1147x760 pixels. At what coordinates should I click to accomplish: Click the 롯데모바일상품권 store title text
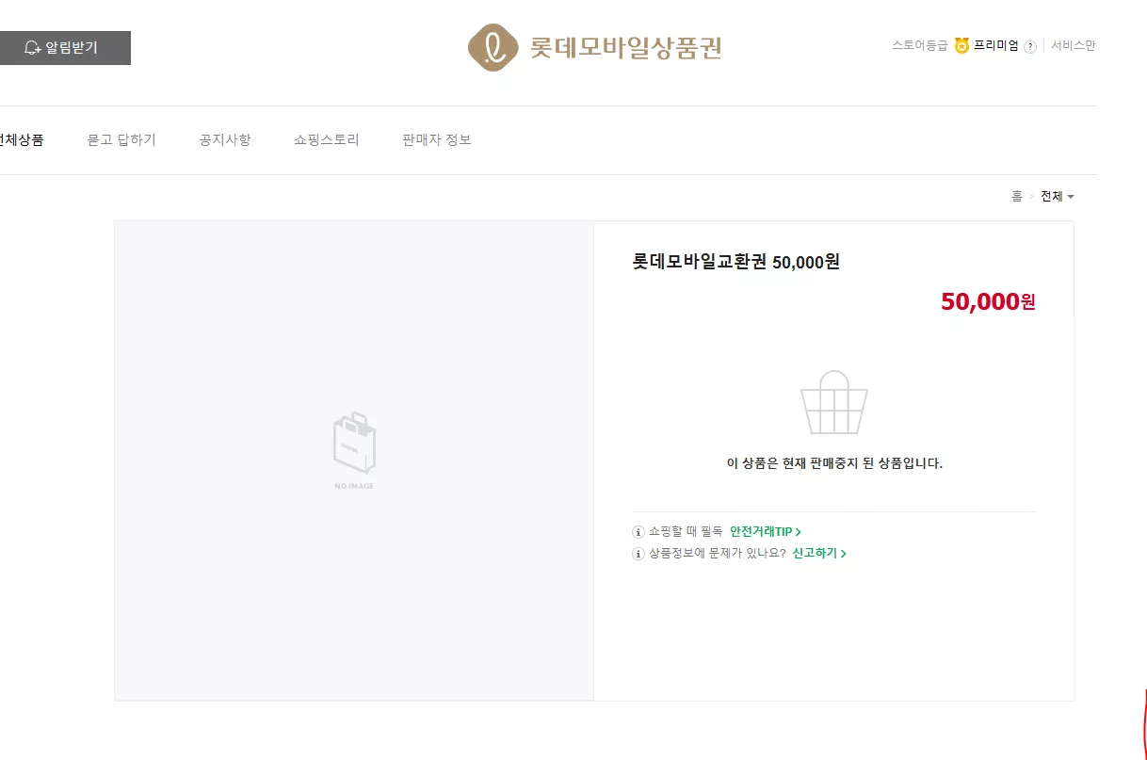coord(626,48)
